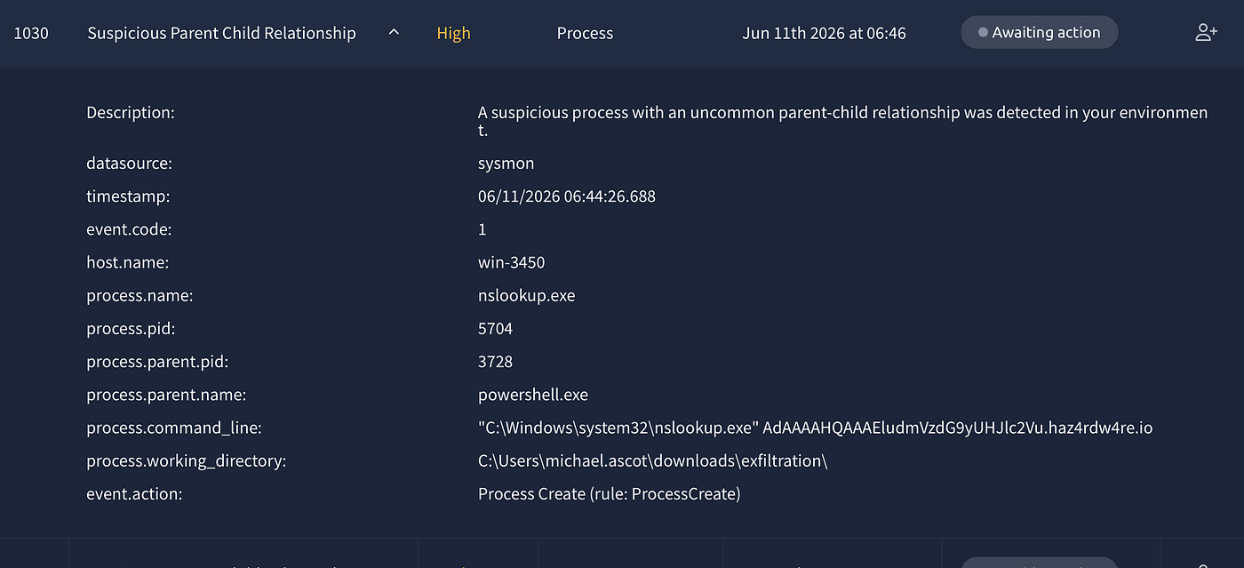Select parent pid value 3728
The height and width of the screenshot is (568, 1244).
(x=495, y=362)
